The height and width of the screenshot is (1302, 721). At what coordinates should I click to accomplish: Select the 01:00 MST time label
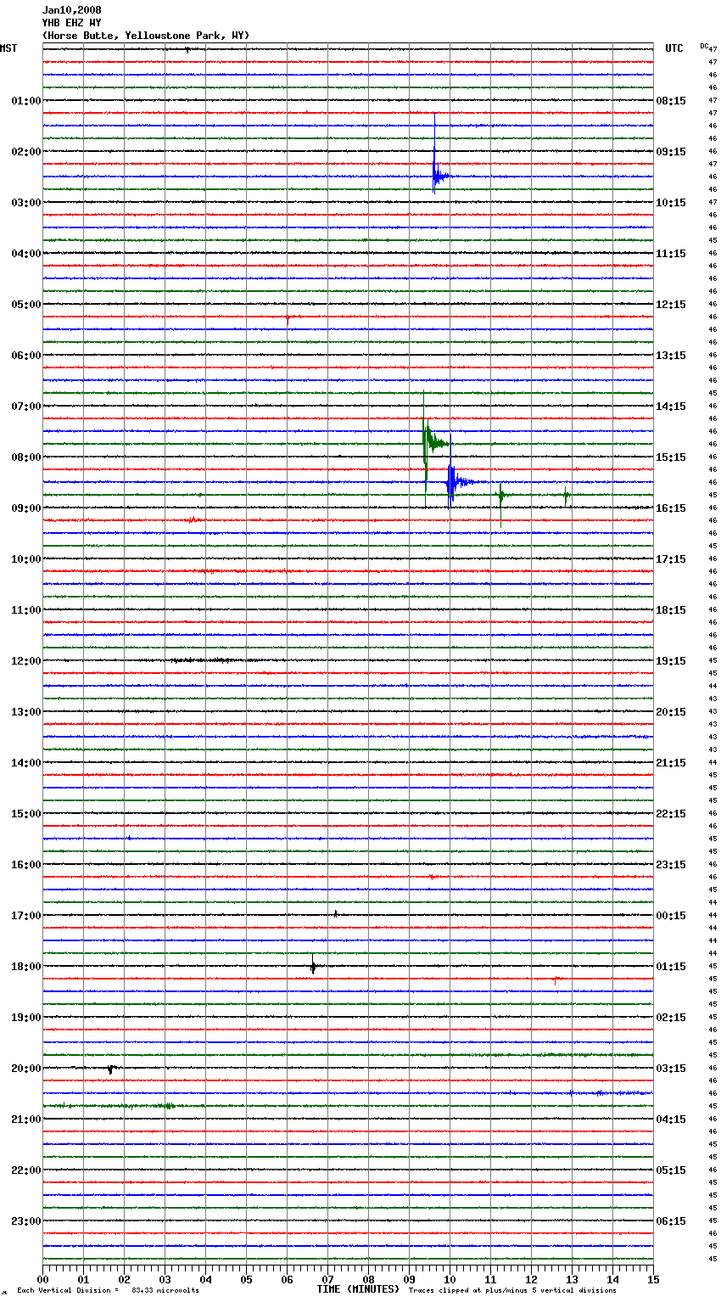(26, 101)
